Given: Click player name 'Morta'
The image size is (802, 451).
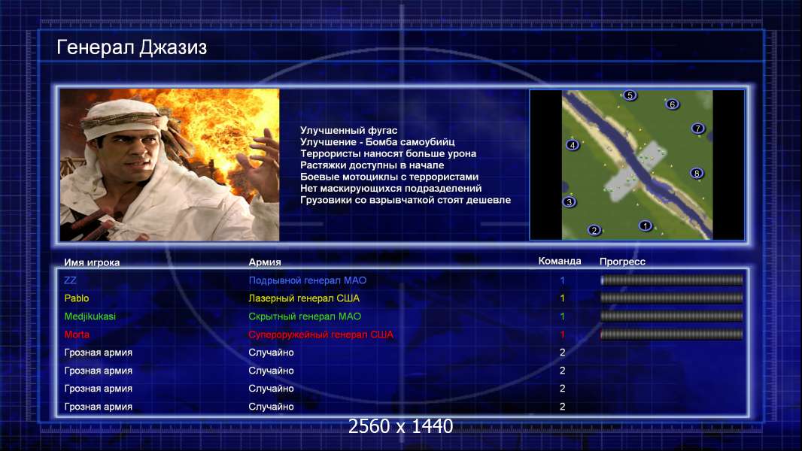Looking at the screenshot, I should pyautogui.click(x=77, y=334).
